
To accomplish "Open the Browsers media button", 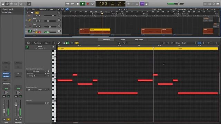I will click(218, 4).
